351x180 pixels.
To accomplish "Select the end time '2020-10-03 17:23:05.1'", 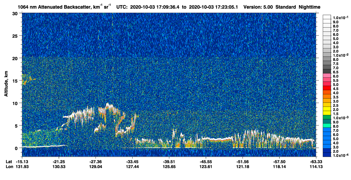I will (x=213, y=7).
